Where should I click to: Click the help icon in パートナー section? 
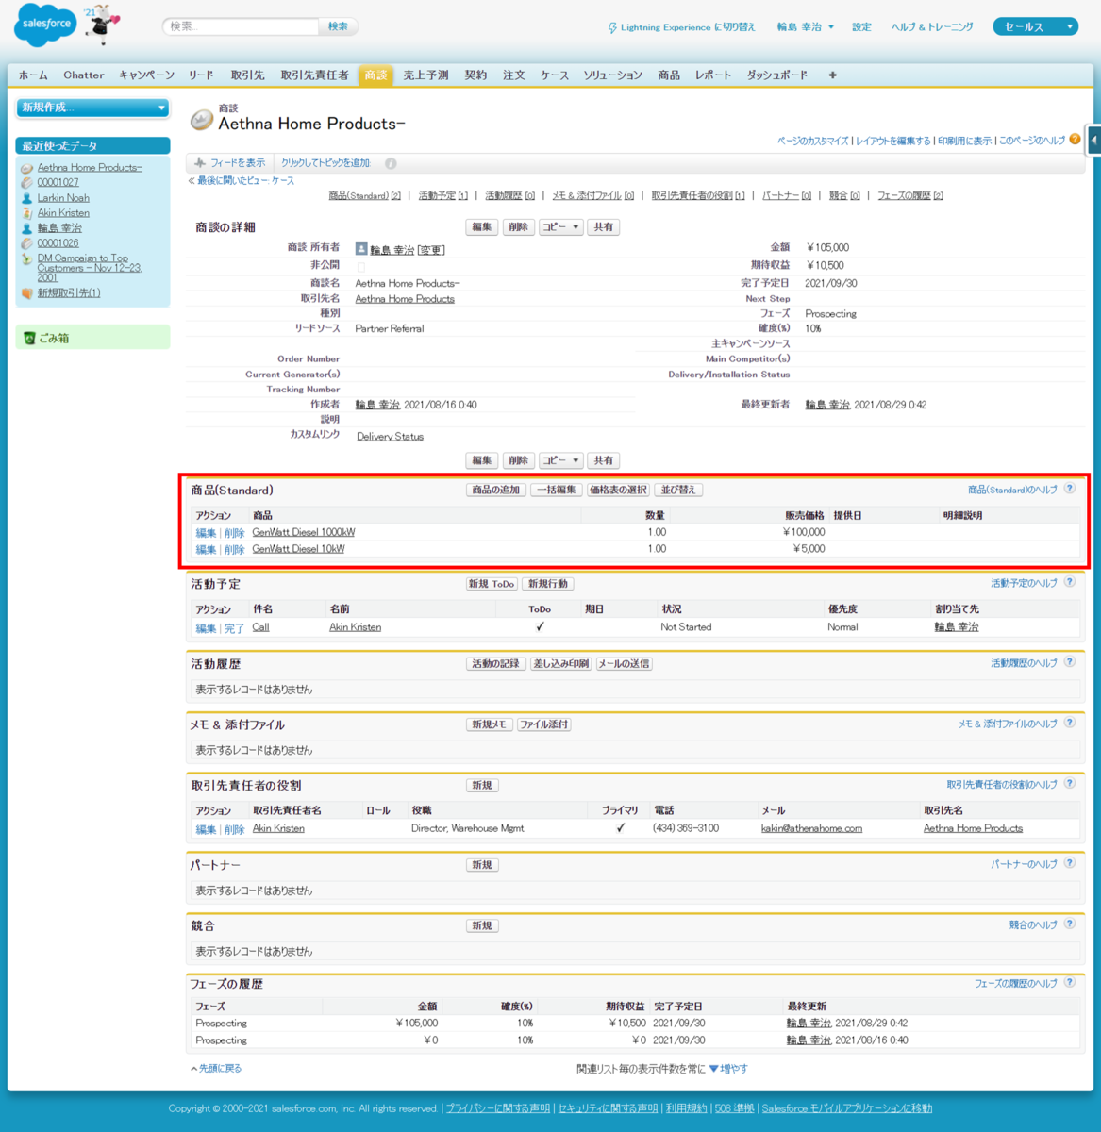pos(1070,863)
